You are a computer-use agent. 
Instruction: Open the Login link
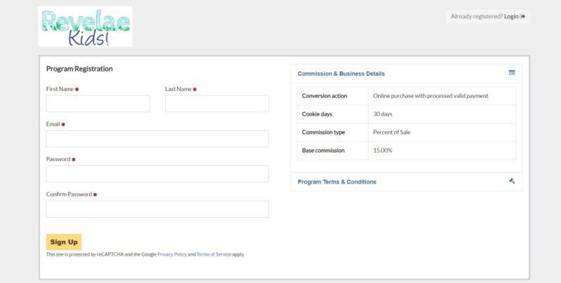pyautogui.click(x=511, y=16)
